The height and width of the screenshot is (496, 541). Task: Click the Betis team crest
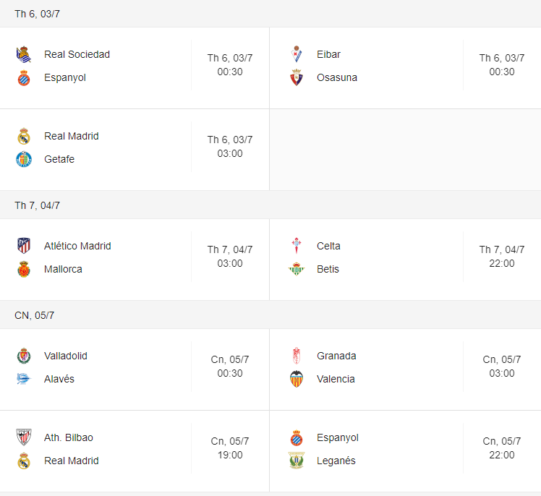[297, 270]
